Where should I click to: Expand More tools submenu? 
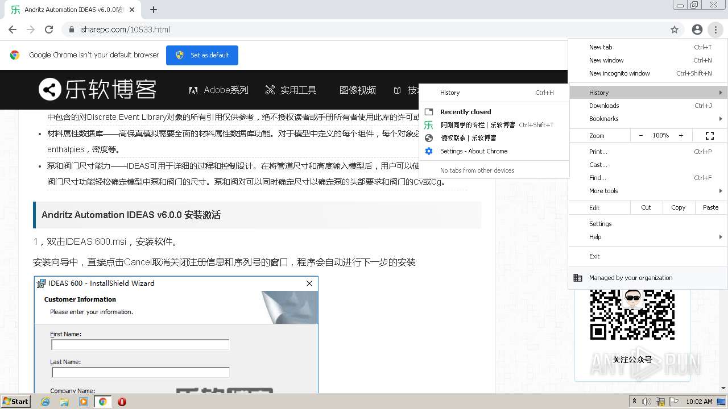[x=648, y=191]
